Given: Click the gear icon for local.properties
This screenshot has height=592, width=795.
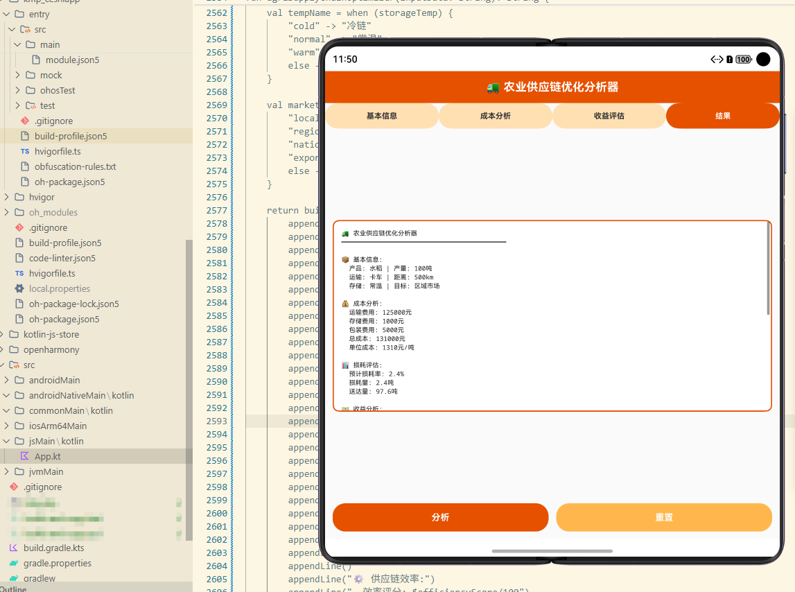Looking at the screenshot, I should tap(19, 288).
